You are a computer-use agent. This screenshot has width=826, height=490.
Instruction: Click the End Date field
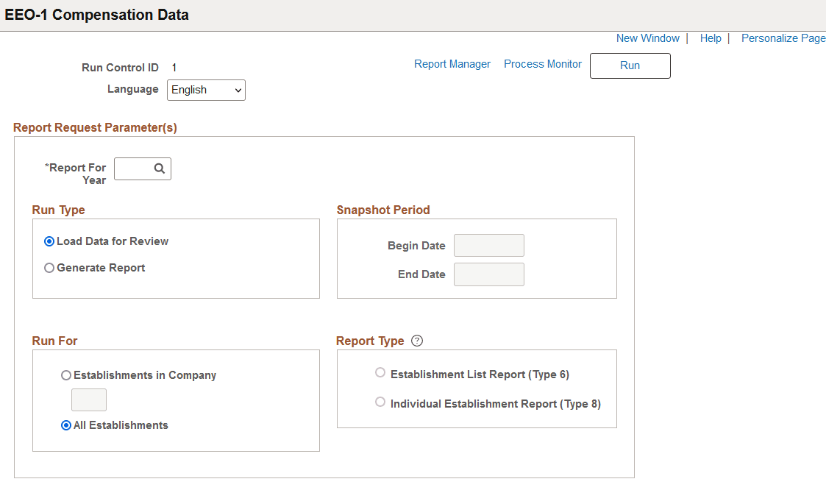click(488, 274)
